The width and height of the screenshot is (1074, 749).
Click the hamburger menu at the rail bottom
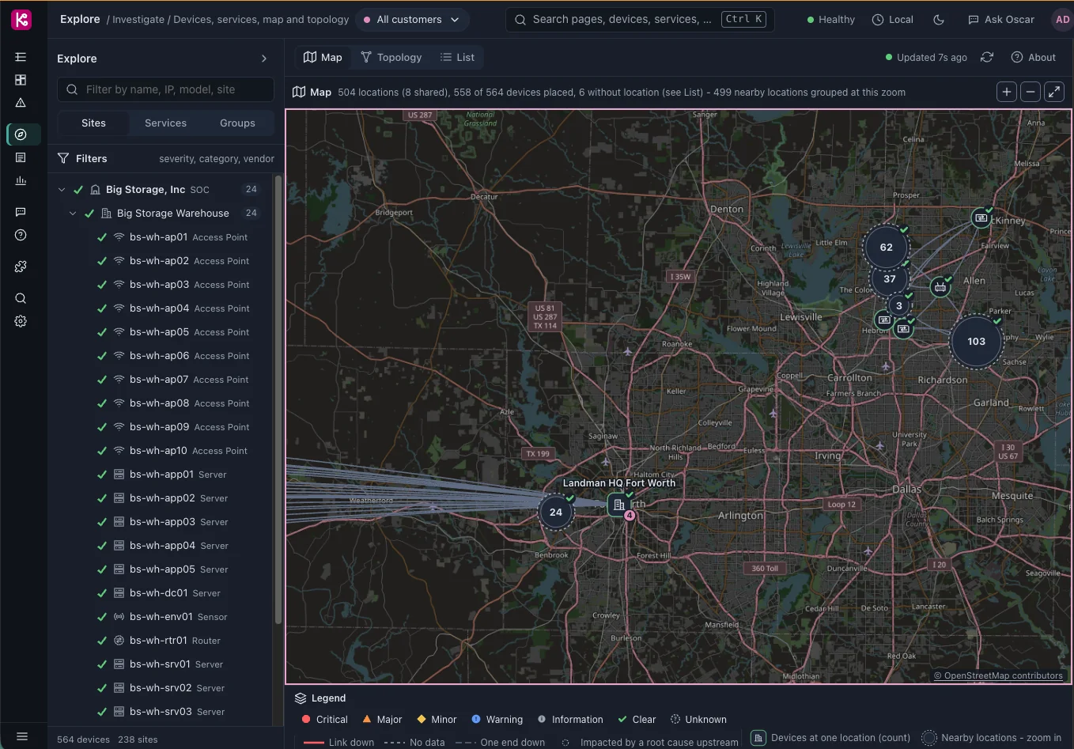[22, 736]
